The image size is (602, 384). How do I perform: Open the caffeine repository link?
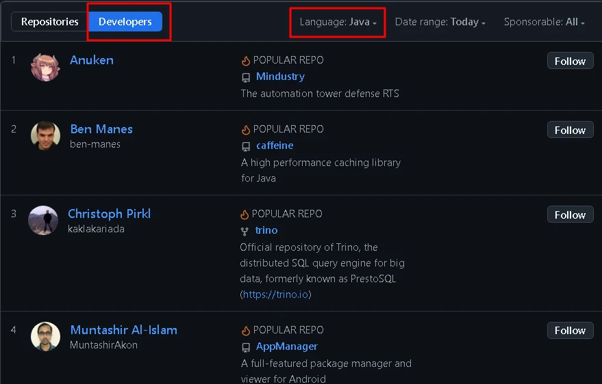[275, 146]
